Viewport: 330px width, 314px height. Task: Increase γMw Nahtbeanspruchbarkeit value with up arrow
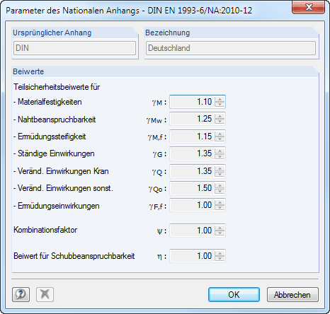pyautogui.click(x=220, y=116)
